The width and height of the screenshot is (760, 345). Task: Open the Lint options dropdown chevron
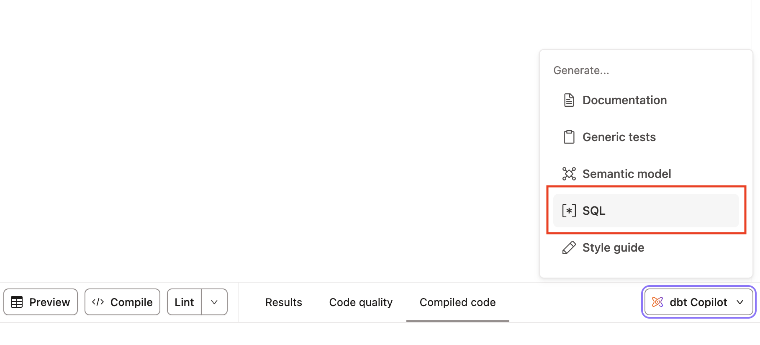click(x=214, y=302)
